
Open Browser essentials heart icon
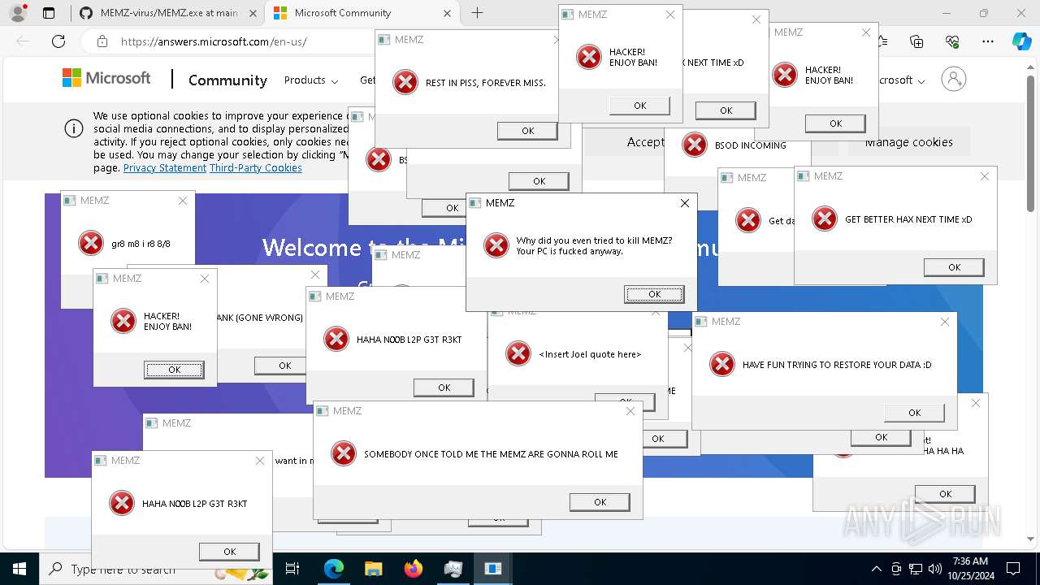(x=952, y=41)
